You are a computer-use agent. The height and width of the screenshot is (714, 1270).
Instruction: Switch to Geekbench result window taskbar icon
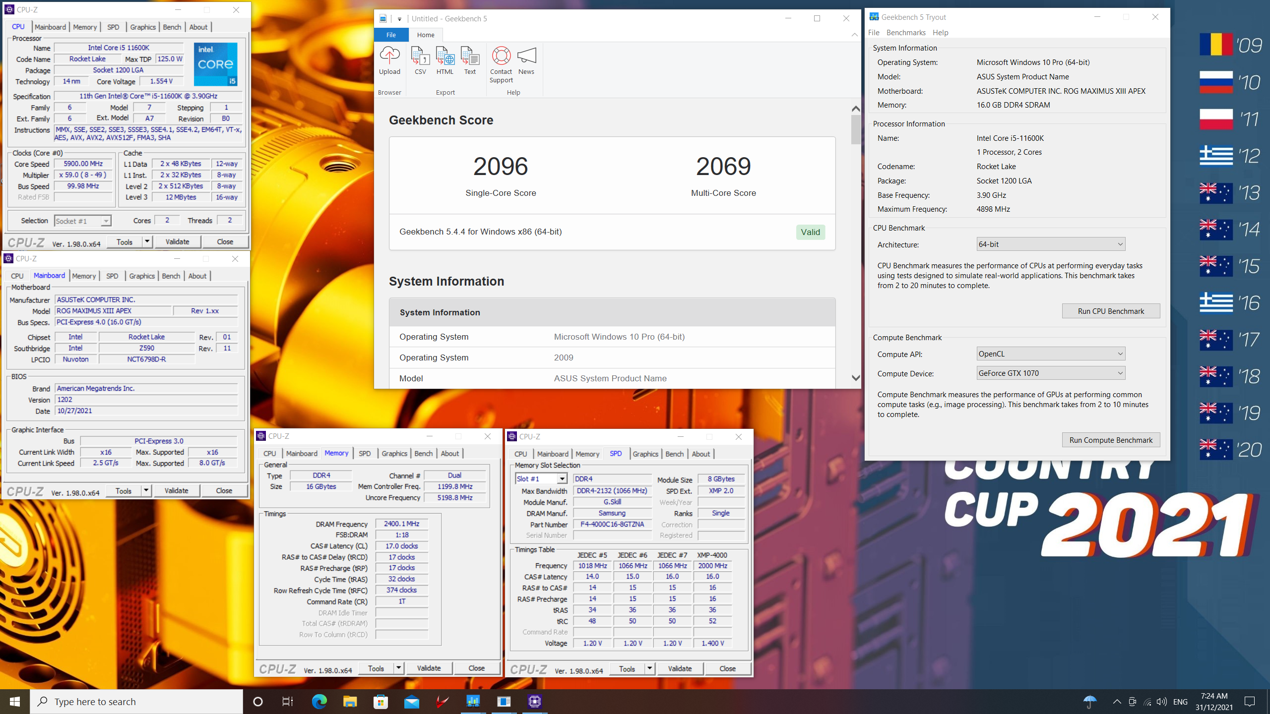(504, 702)
